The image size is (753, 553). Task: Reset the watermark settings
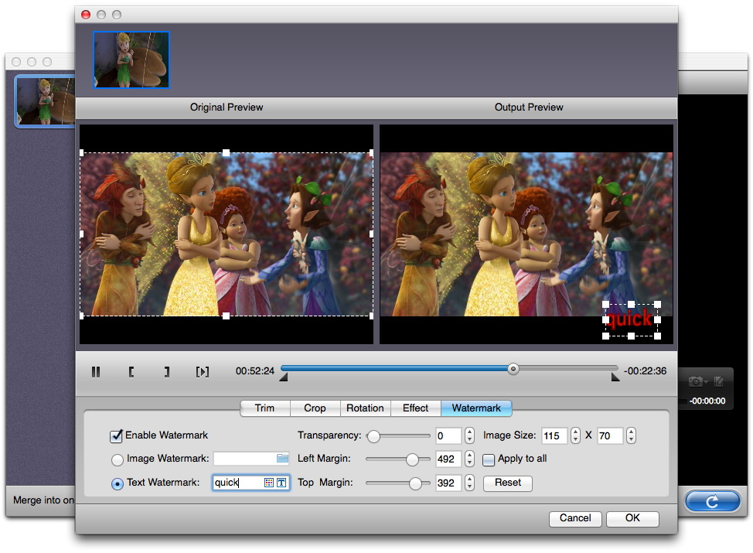508,483
